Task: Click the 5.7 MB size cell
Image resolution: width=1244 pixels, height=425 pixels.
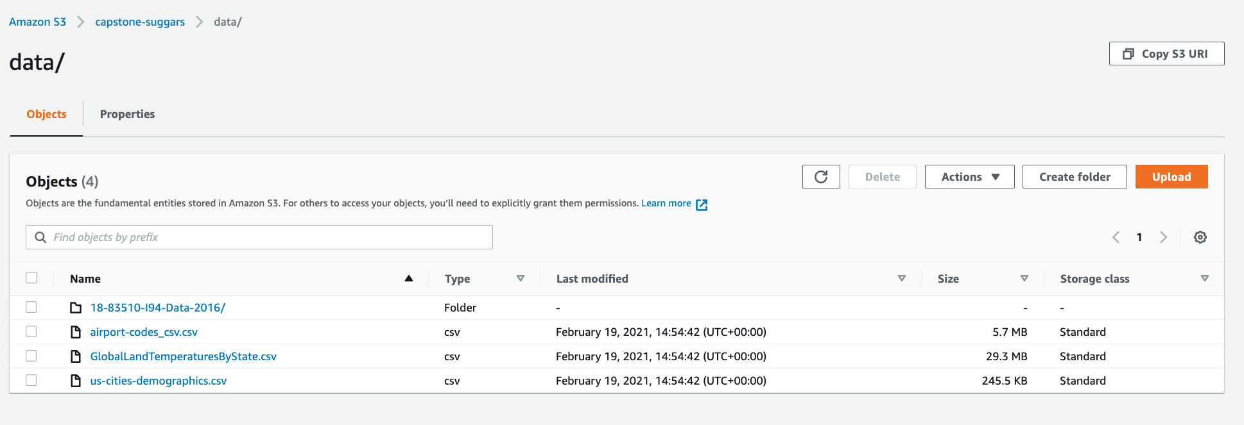Action: click(1010, 332)
